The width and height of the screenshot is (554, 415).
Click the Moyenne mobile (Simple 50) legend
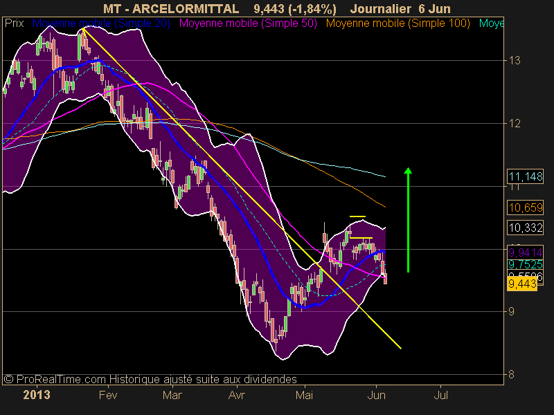pyautogui.click(x=248, y=24)
